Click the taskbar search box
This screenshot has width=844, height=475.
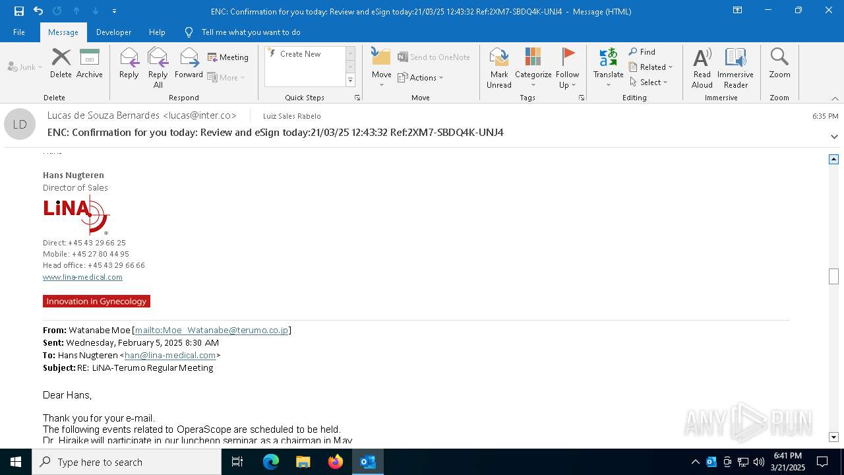tap(127, 462)
